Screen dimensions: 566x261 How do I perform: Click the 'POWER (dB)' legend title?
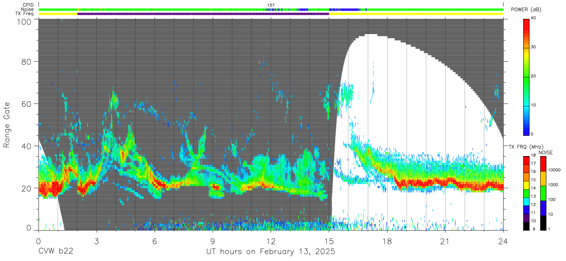coord(527,10)
